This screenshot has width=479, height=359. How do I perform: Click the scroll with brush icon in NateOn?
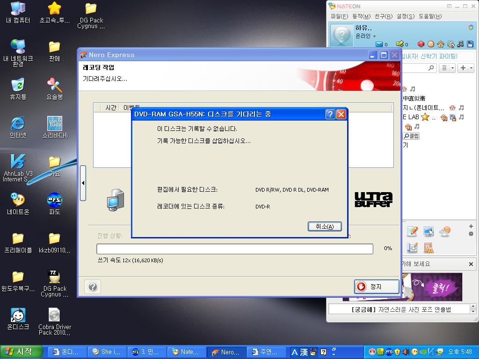[413, 248]
